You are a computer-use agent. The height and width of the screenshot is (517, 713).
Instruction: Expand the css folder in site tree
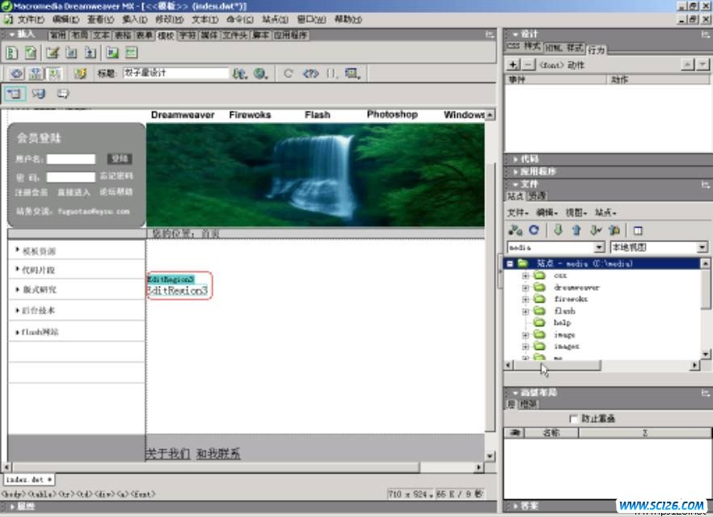[x=525, y=275]
